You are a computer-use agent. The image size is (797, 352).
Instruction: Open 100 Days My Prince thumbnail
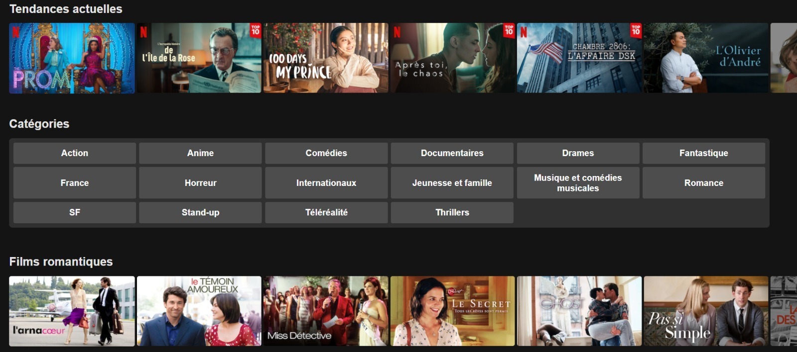click(x=326, y=58)
